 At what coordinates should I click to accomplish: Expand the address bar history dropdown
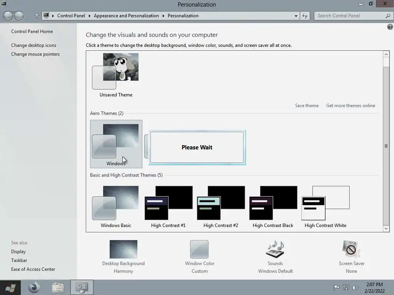point(296,16)
